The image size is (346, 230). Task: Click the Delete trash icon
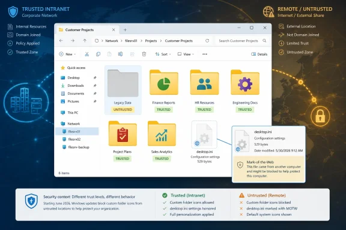tap(144, 54)
